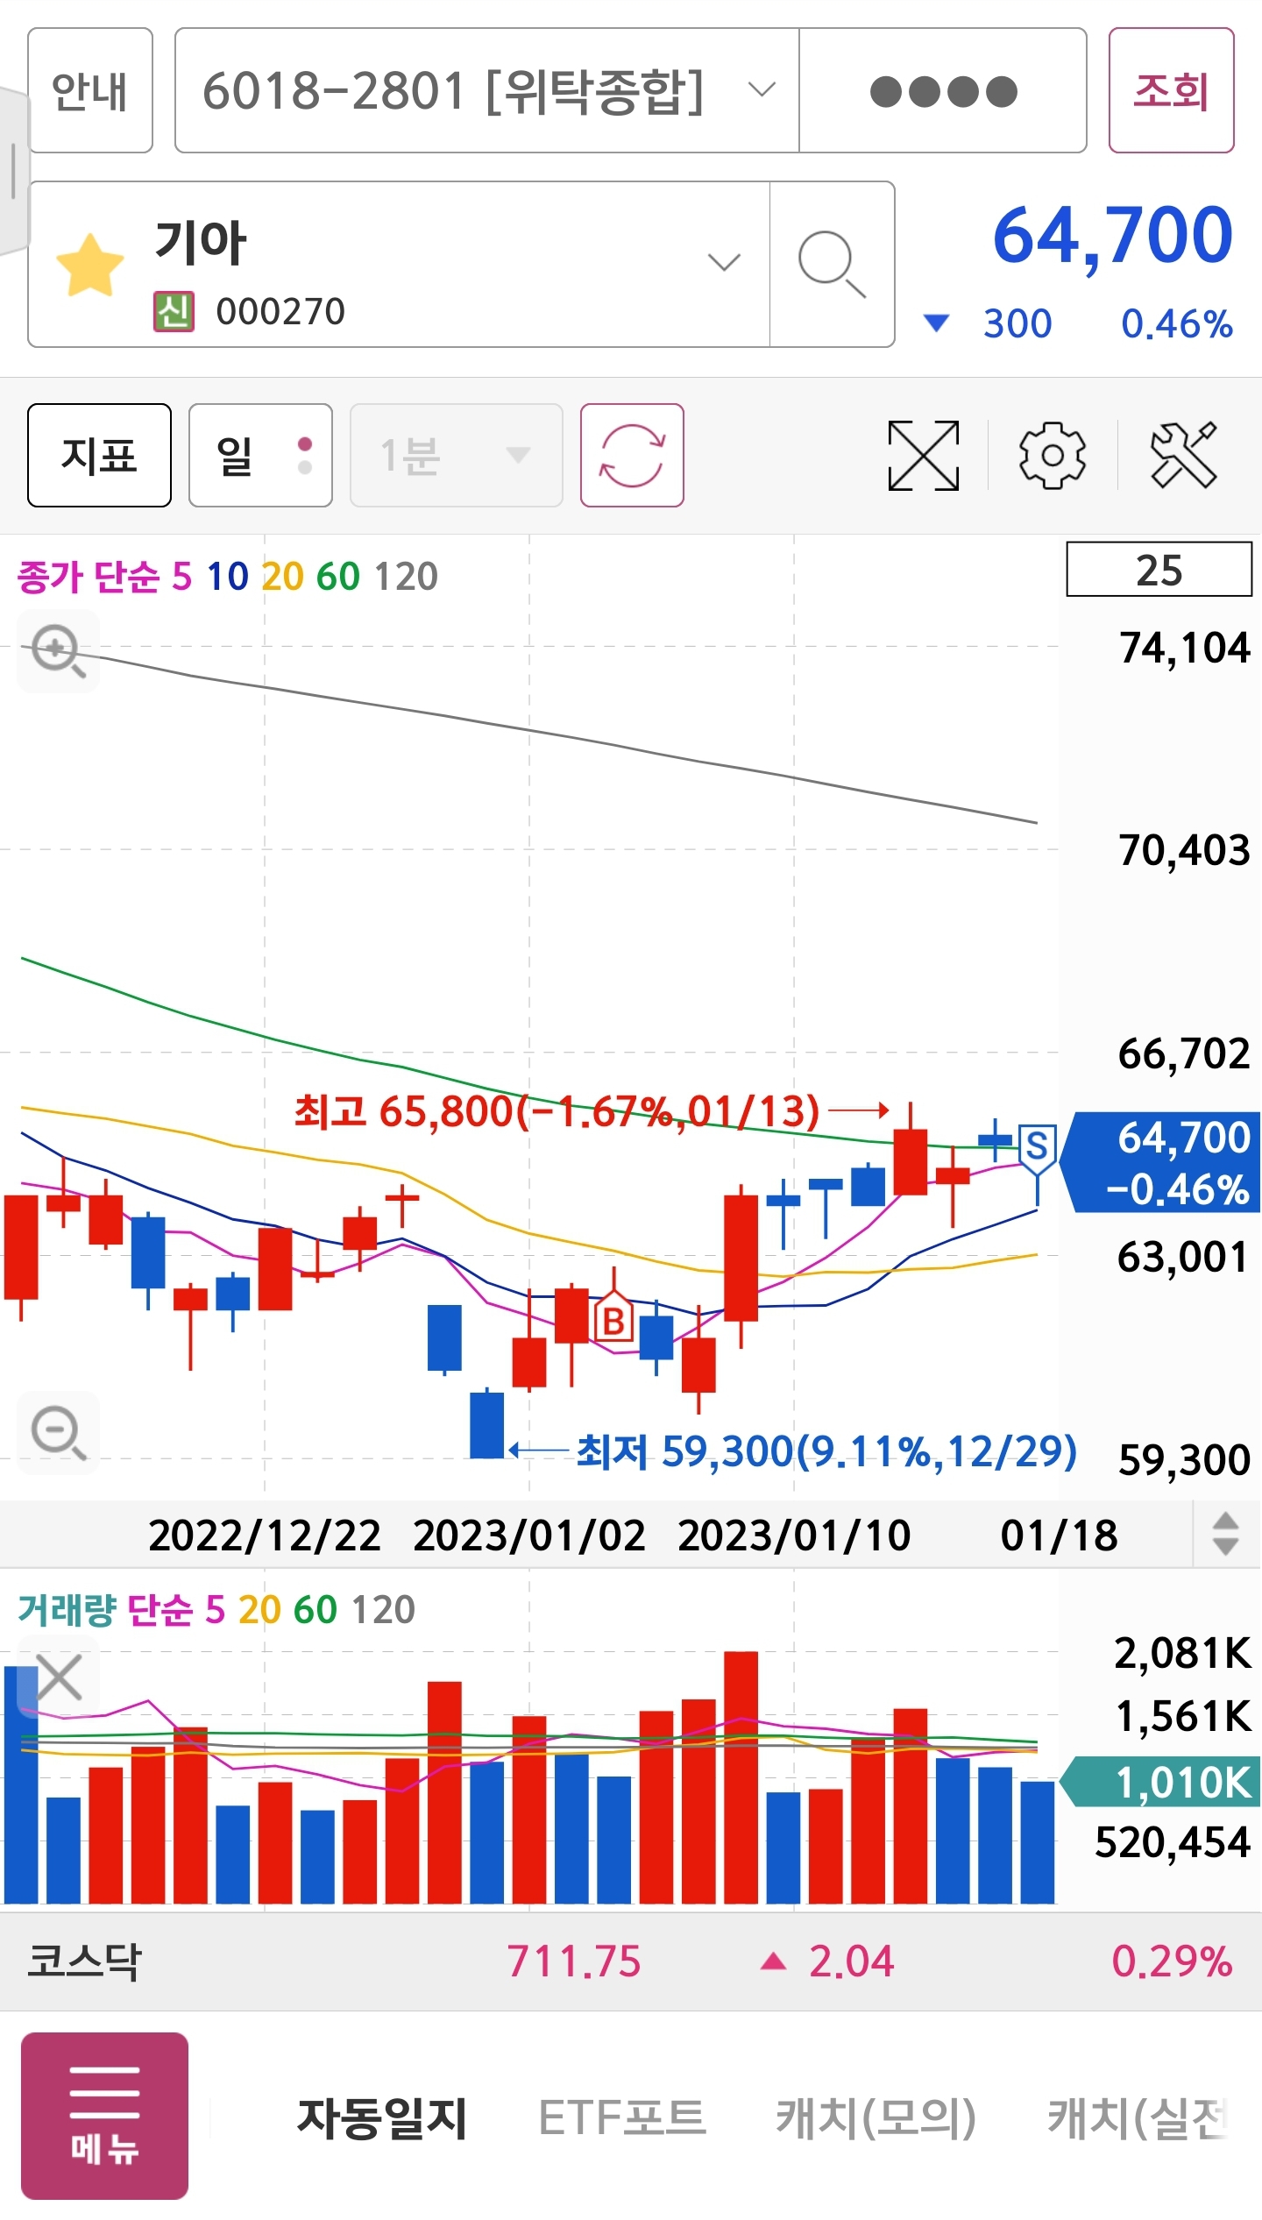The width and height of the screenshot is (1262, 2220).
Task: Tap the 10-day moving average label
Action: [227, 576]
